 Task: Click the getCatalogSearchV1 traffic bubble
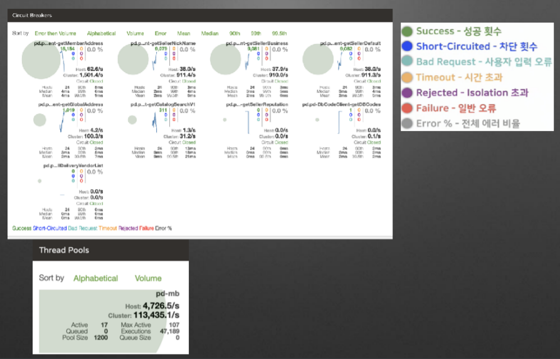point(132,120)
